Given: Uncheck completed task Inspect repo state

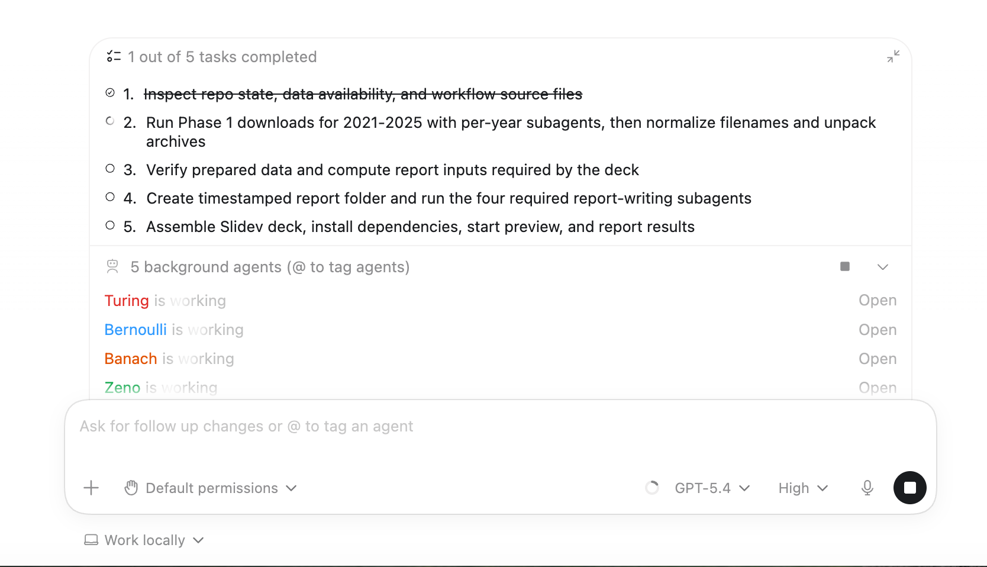Looking at the screenshot, I should point(109,92).
